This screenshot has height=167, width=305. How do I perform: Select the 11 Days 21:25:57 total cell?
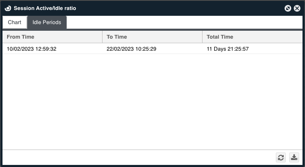click(x=227, y=49)
